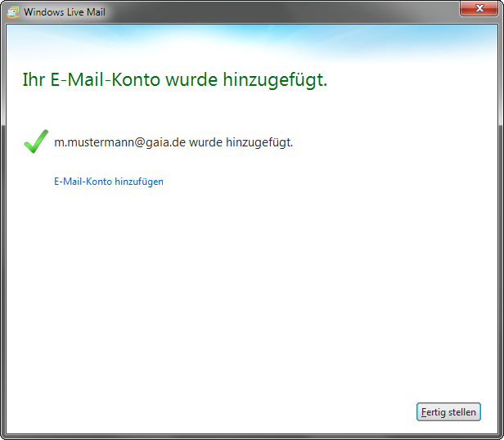Open the E-Mail-Konto hinzufügen link
The width and height of the screenshot is (504, 440).
(109, 182)
